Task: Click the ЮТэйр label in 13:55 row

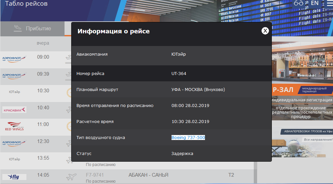Action: [x=14, y=159]
